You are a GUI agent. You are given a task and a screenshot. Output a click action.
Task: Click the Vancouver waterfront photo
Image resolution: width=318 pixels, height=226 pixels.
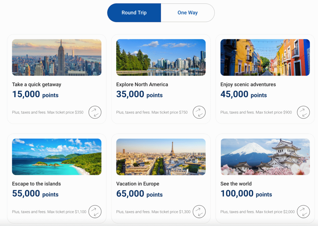click(x=161, y=57)
